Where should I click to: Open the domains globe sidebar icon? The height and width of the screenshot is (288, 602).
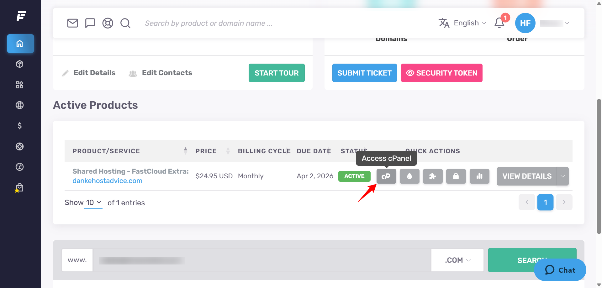point(20,105)
